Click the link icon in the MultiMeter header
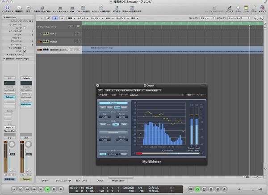Viewport: 268px width, 195px height. [100, 90]
